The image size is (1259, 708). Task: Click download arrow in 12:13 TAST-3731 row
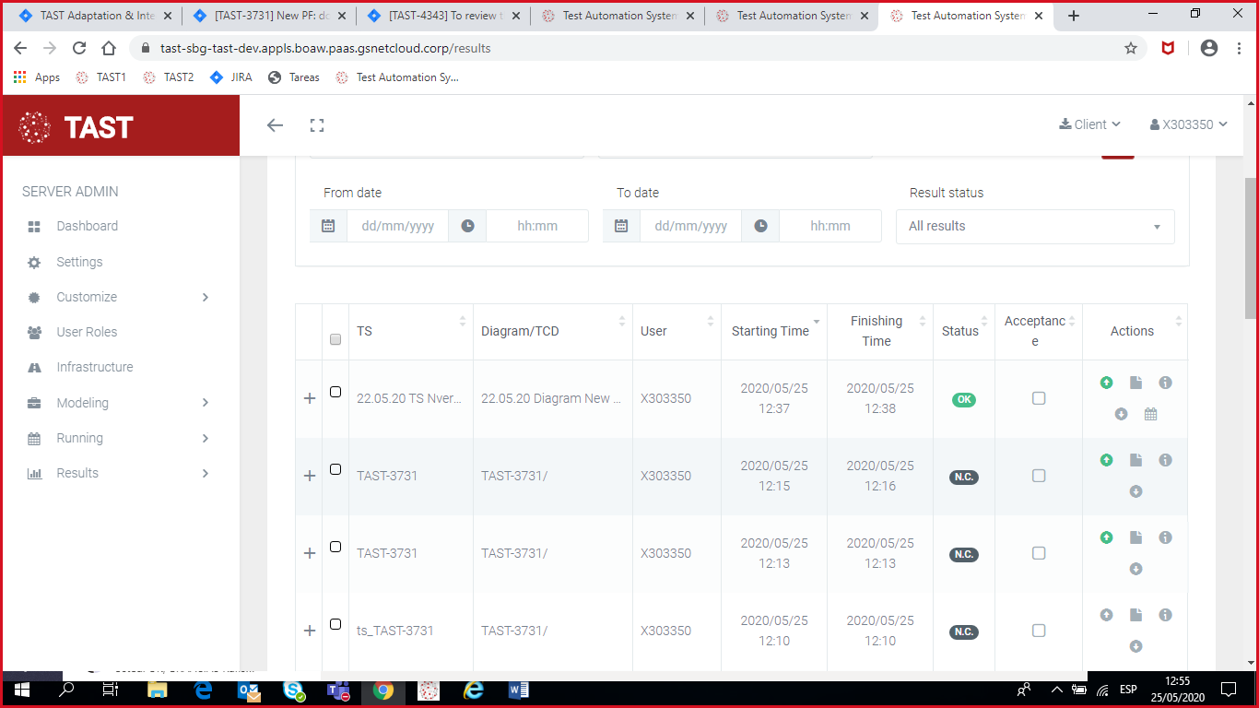click(1135, 569)
